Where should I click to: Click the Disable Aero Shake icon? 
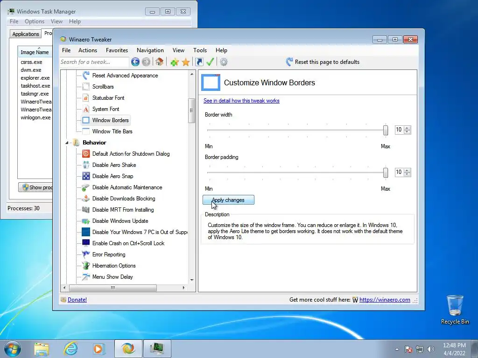pos(86,165)
